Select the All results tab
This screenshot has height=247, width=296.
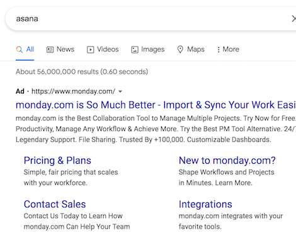coord(25,50)
